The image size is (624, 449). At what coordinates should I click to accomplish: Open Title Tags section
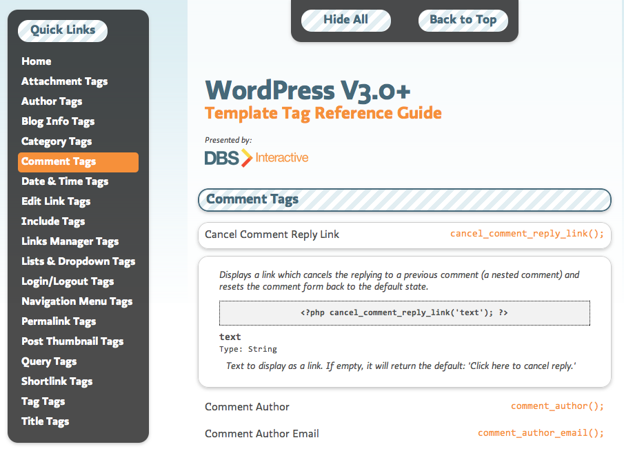(45, 421)
